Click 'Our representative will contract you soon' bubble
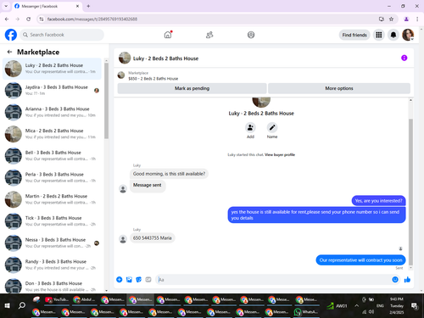The height and width of the screenshot is (318, 424). pos(360,260)
